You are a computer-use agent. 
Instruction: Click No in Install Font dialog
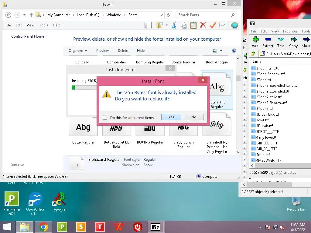click(193, 117)
